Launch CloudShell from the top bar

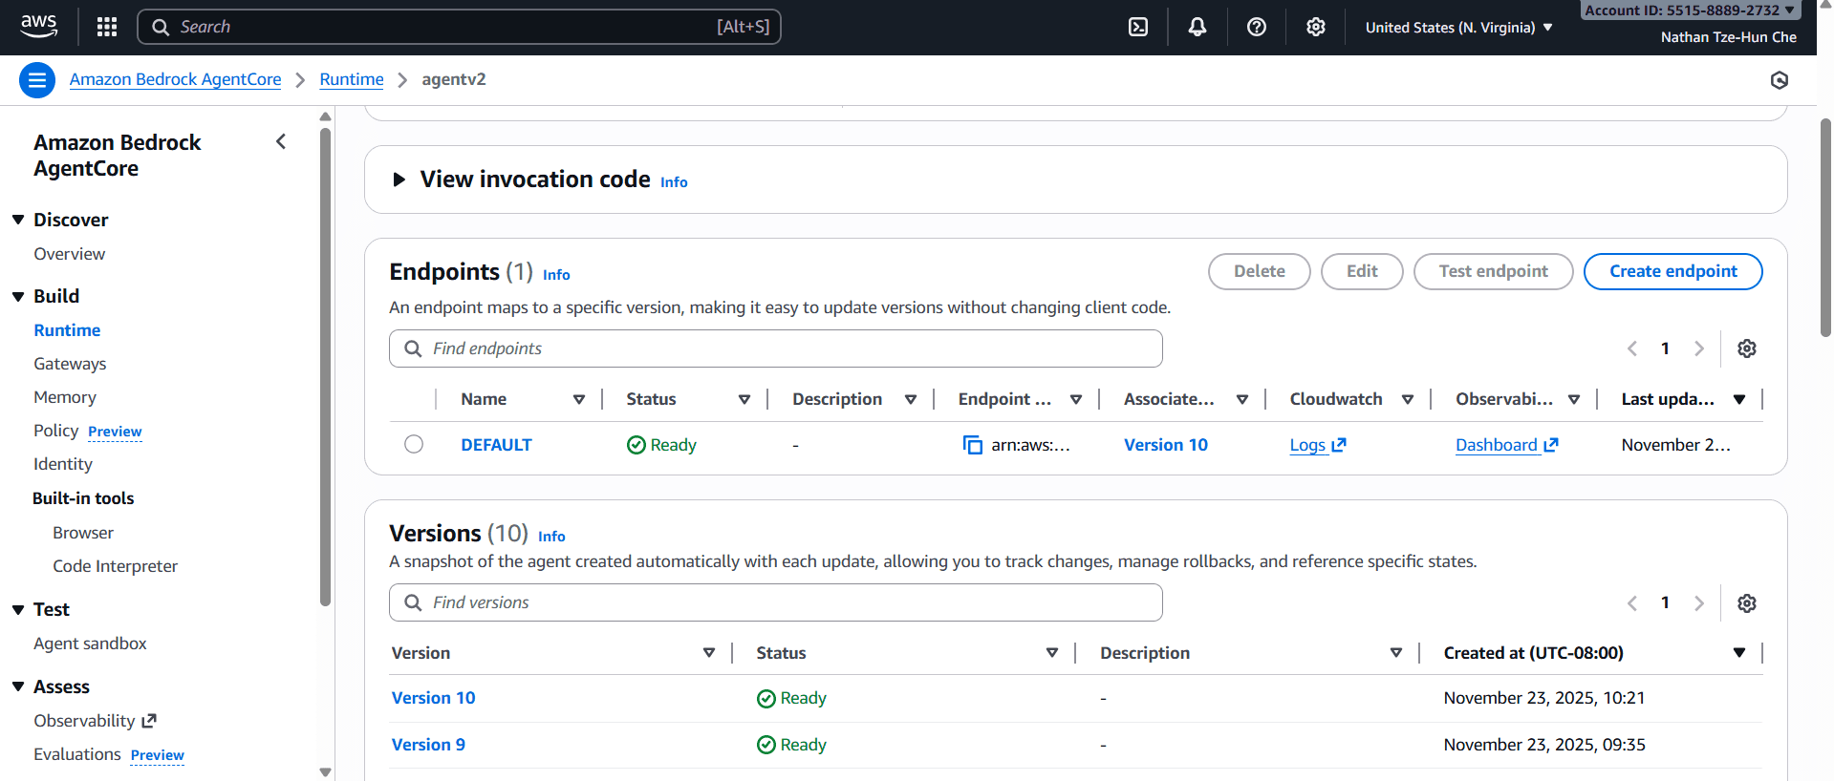(x=1138, y=27)
